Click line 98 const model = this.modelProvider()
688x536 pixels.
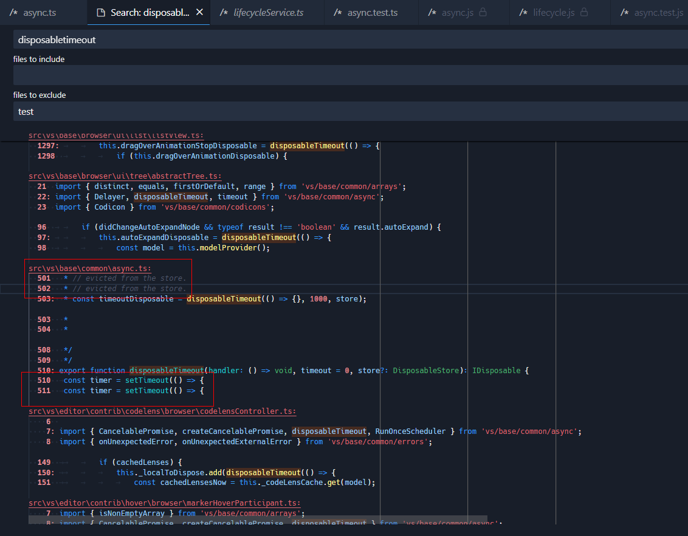click(x=154, y=248)
